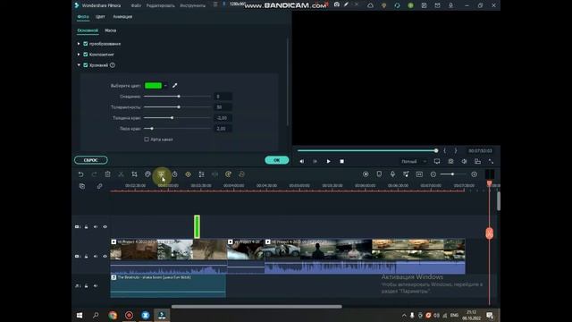Select The Beatnuts audio clip
The width and height of the screenshot is (572, 322).
point(168,286)
